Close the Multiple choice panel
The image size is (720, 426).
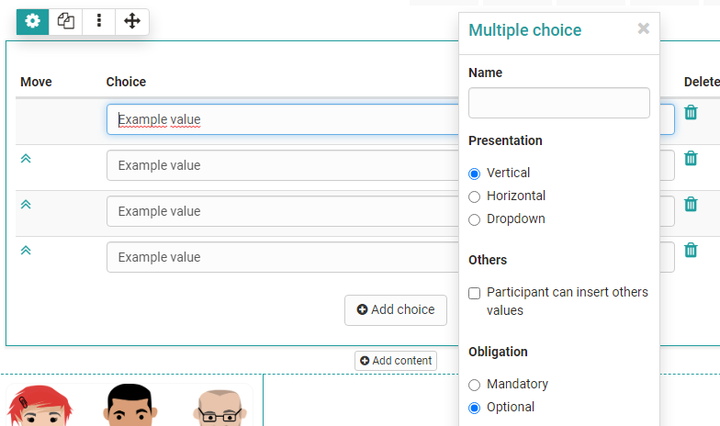(643, 28)
